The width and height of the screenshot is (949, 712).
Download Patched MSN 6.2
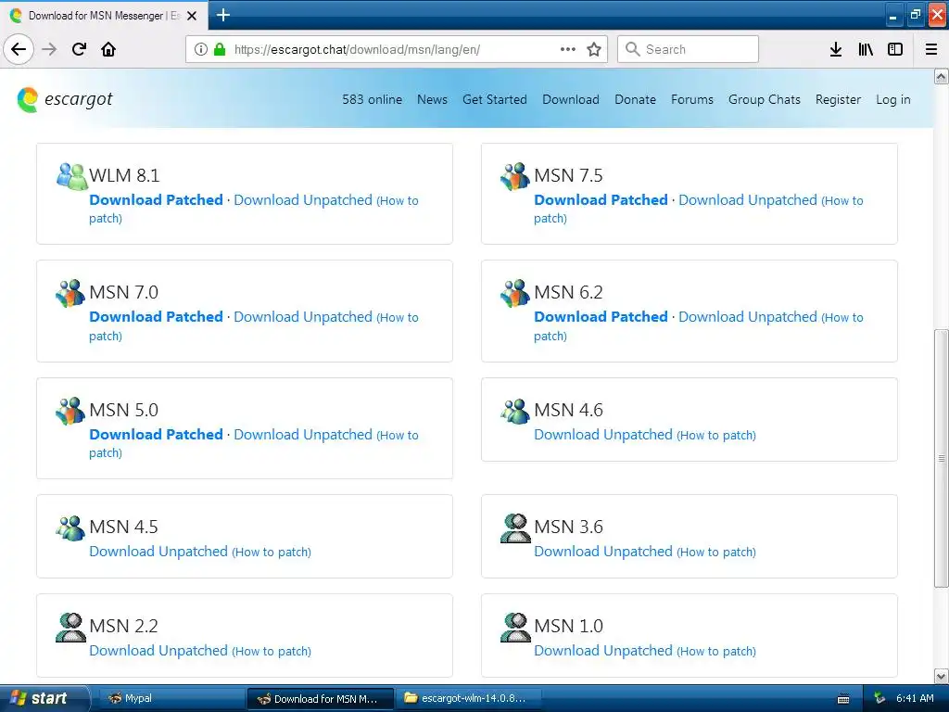pyautogui.click(x=601, y=317)
